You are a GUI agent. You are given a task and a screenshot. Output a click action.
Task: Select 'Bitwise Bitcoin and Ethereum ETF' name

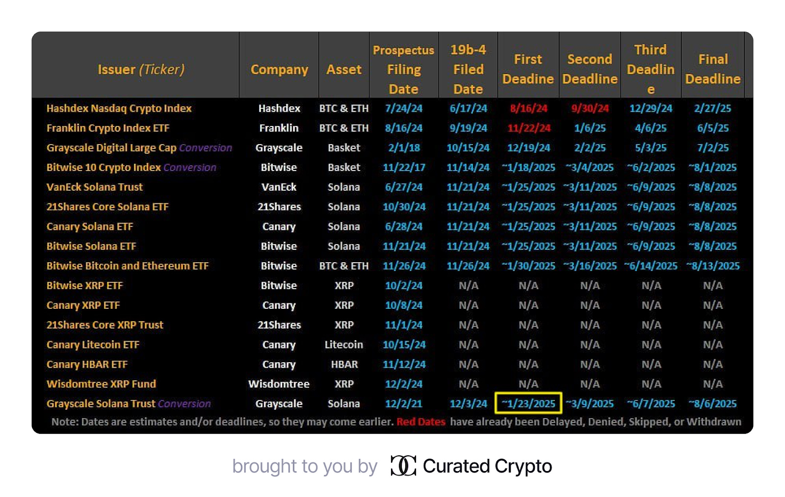pyautogui.click(x=127, y=266)
